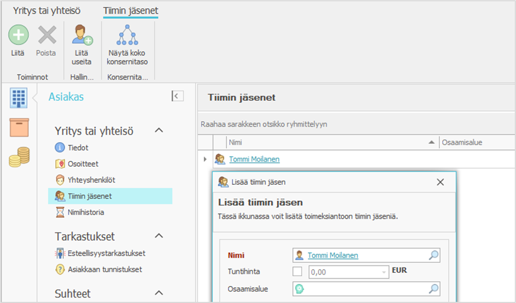Select the Tiimin jäsenet ribbon tab
516x303 pixels.
coord(131,10)
